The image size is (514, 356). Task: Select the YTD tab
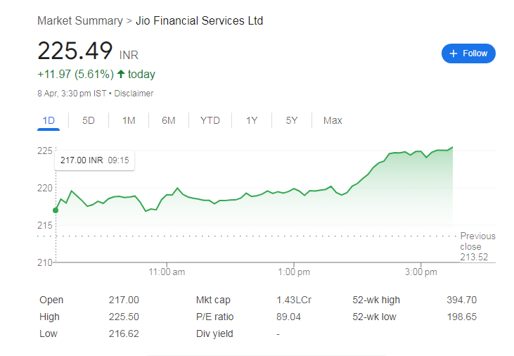click(x=210, y=120)
